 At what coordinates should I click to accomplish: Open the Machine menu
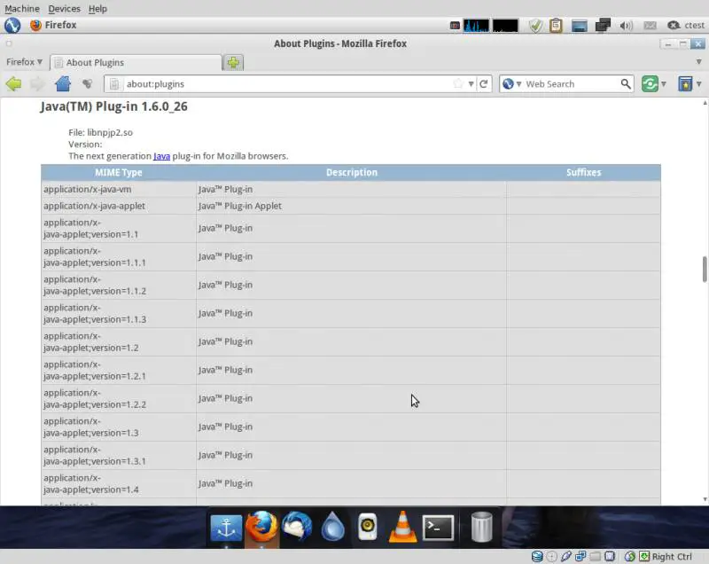click(x=21, y=9)
